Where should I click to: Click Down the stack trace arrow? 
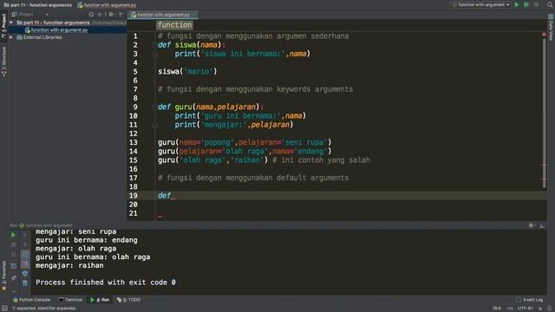tap(25, 244)
